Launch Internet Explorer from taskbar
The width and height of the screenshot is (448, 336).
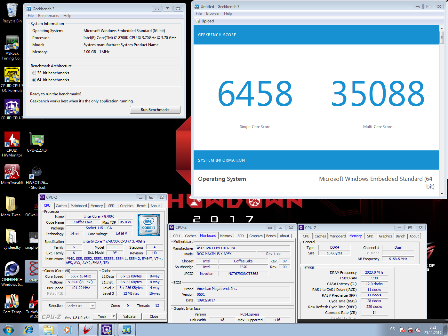(29, 330)
